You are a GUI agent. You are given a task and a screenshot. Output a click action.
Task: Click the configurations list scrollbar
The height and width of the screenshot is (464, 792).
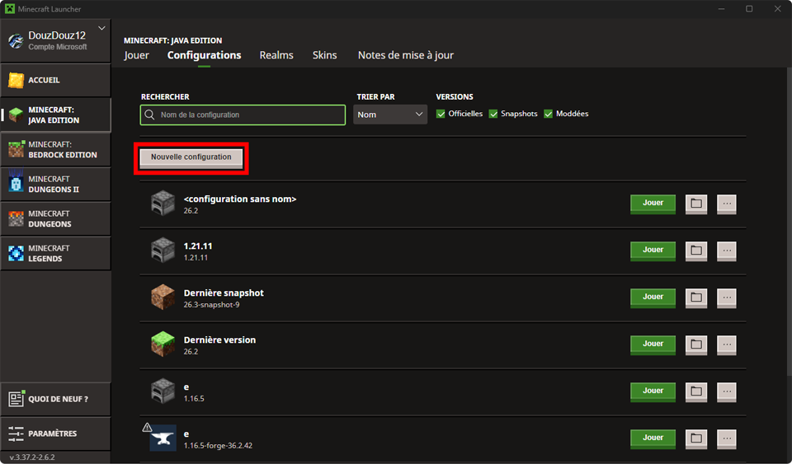point(789,222)
